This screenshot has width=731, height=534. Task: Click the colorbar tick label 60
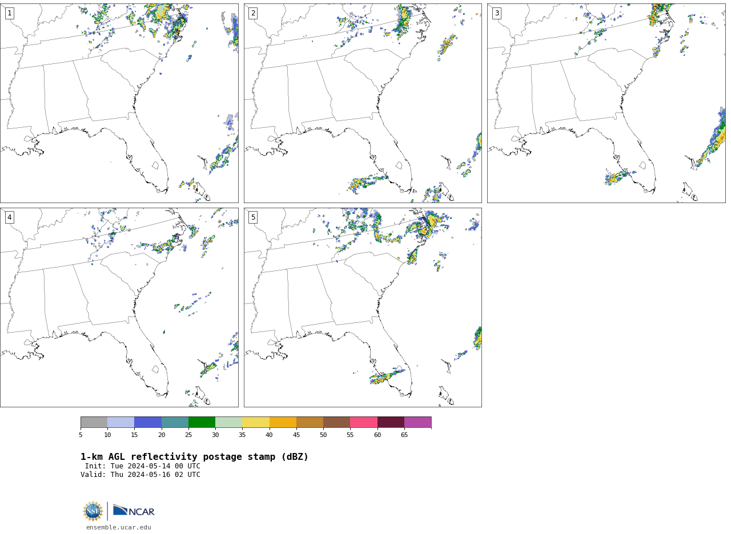coord(377,435)
